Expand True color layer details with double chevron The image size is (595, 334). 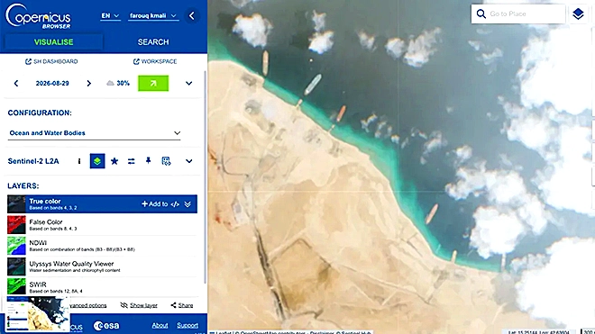[188, 204]
